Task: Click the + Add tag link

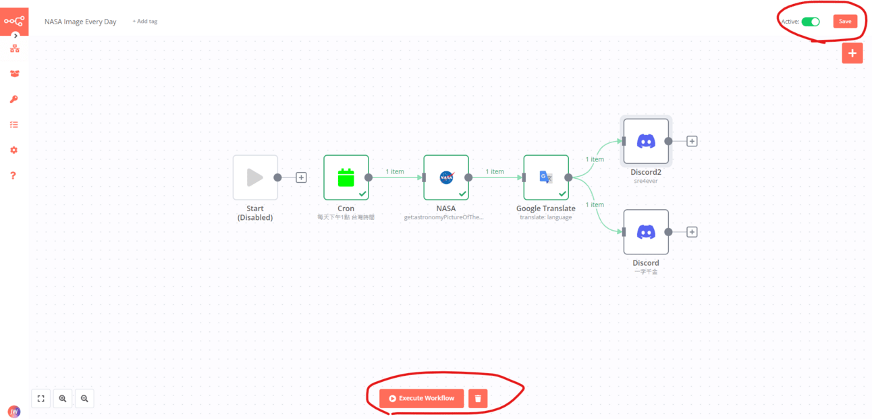Action: (145, 22)
